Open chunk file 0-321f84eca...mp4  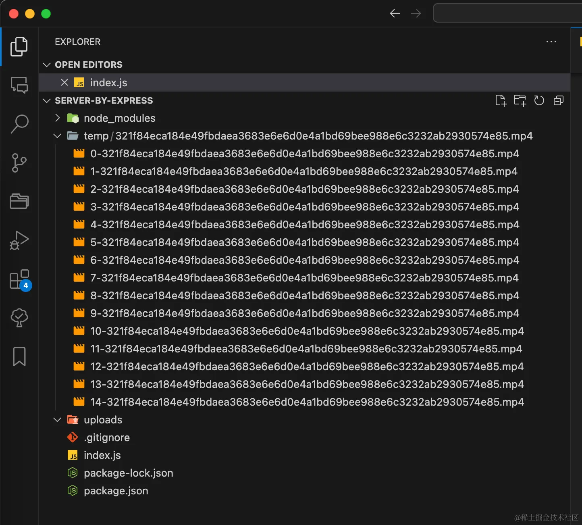click(x=304, y=154)
